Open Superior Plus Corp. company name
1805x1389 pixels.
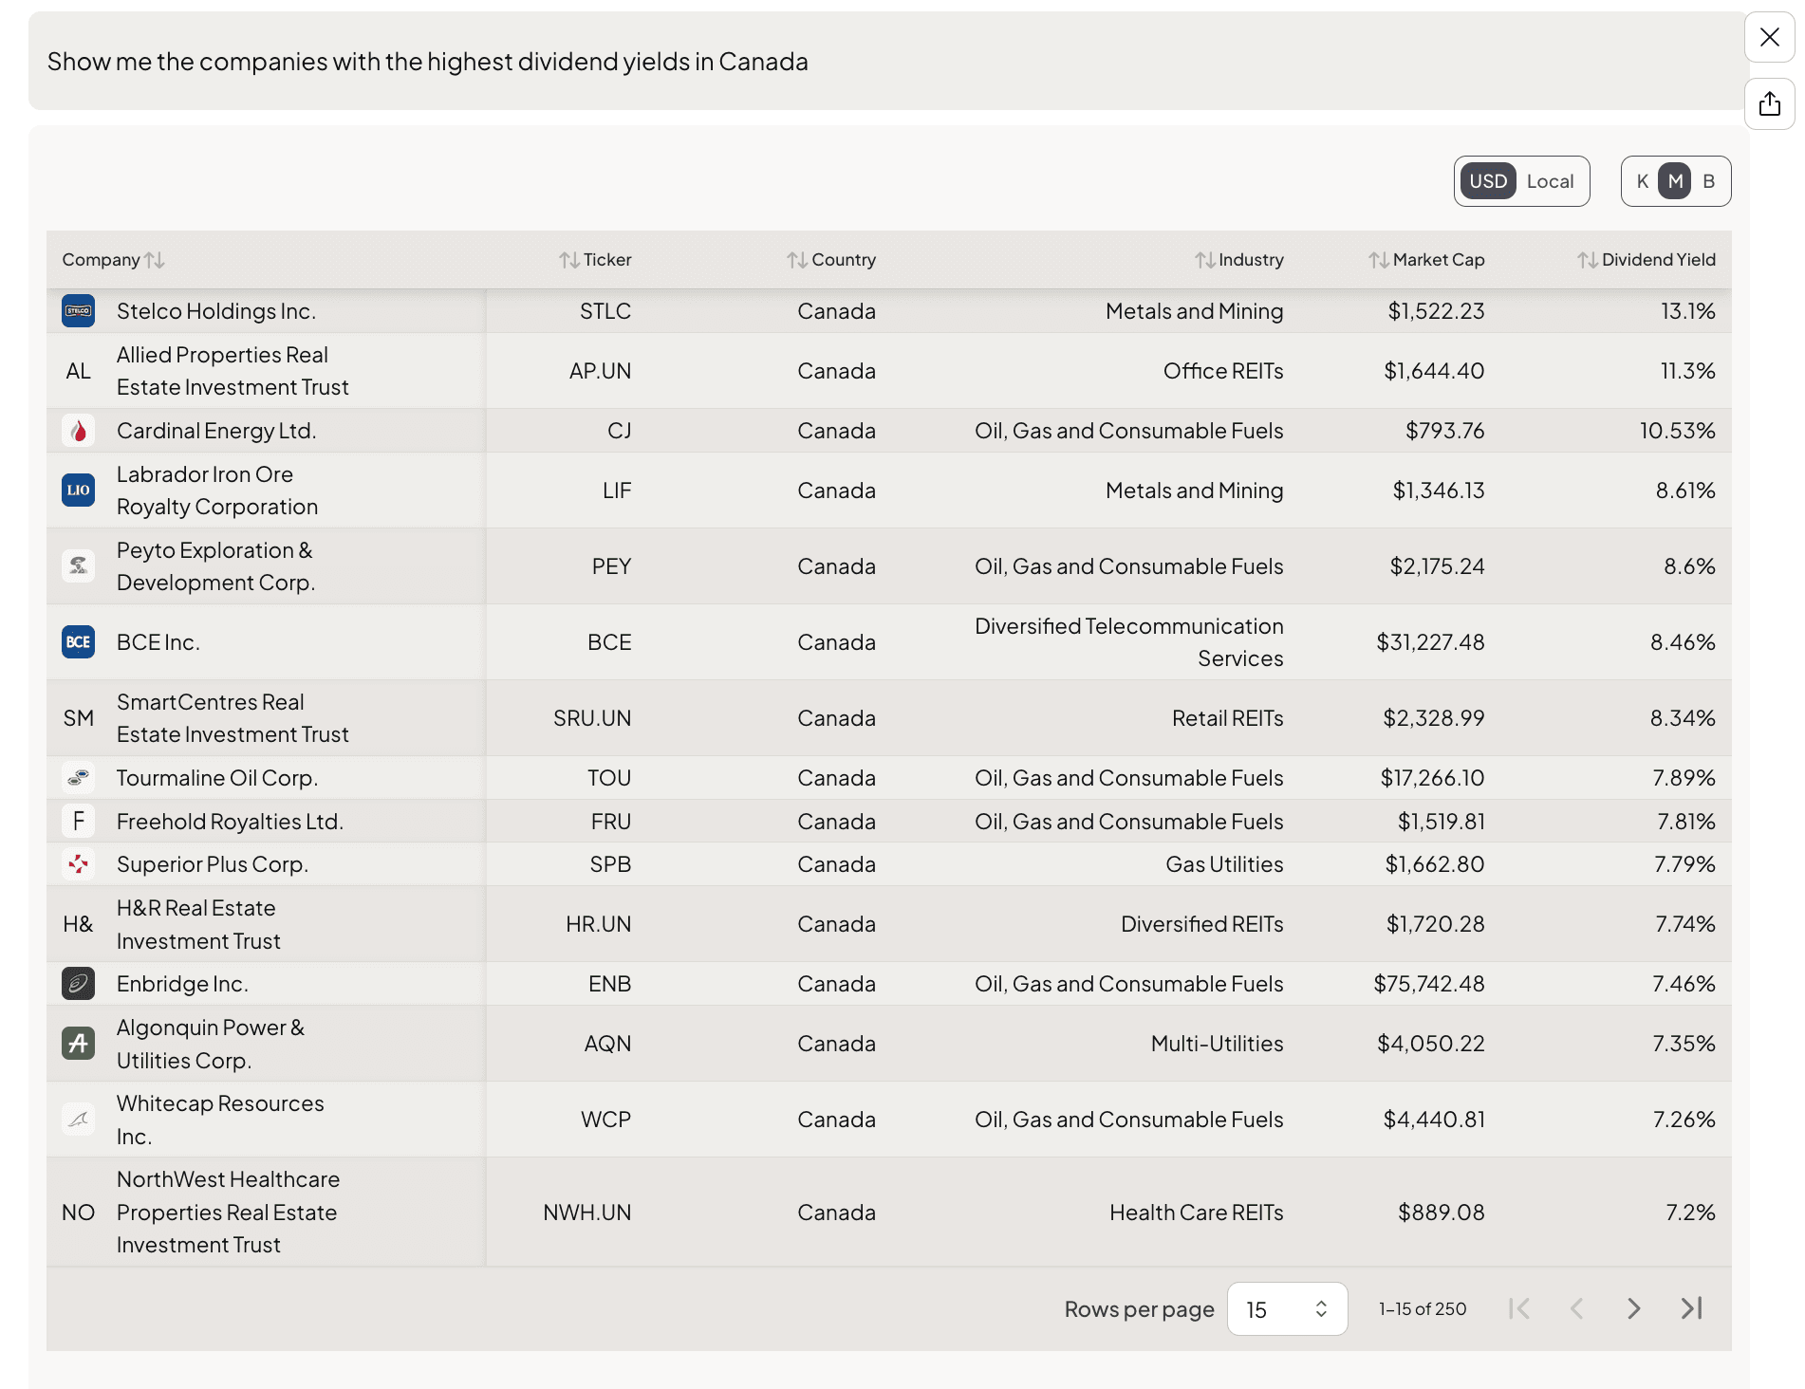click(213, 864)
